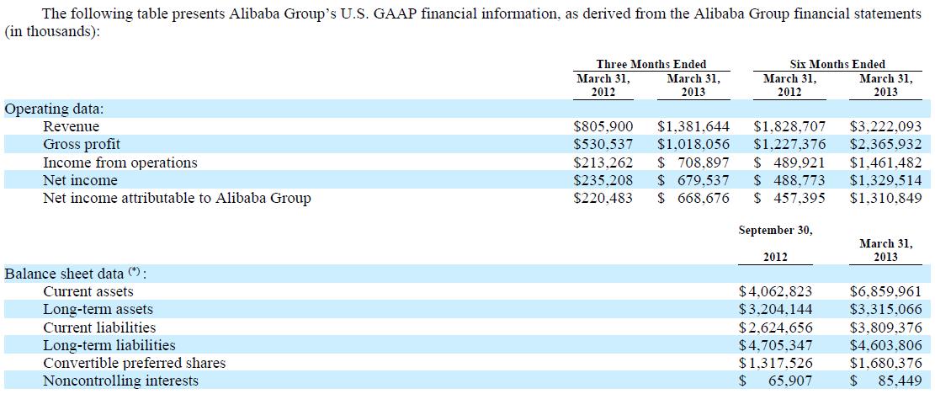
Task: Click the Revenue row label
Action: 71,126
